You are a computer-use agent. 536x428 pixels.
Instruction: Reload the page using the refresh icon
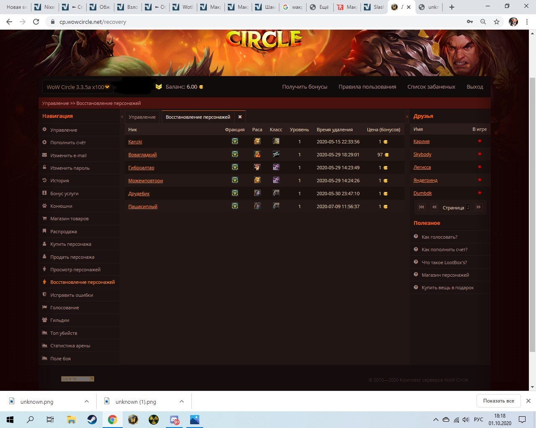[x=36, y=22]
